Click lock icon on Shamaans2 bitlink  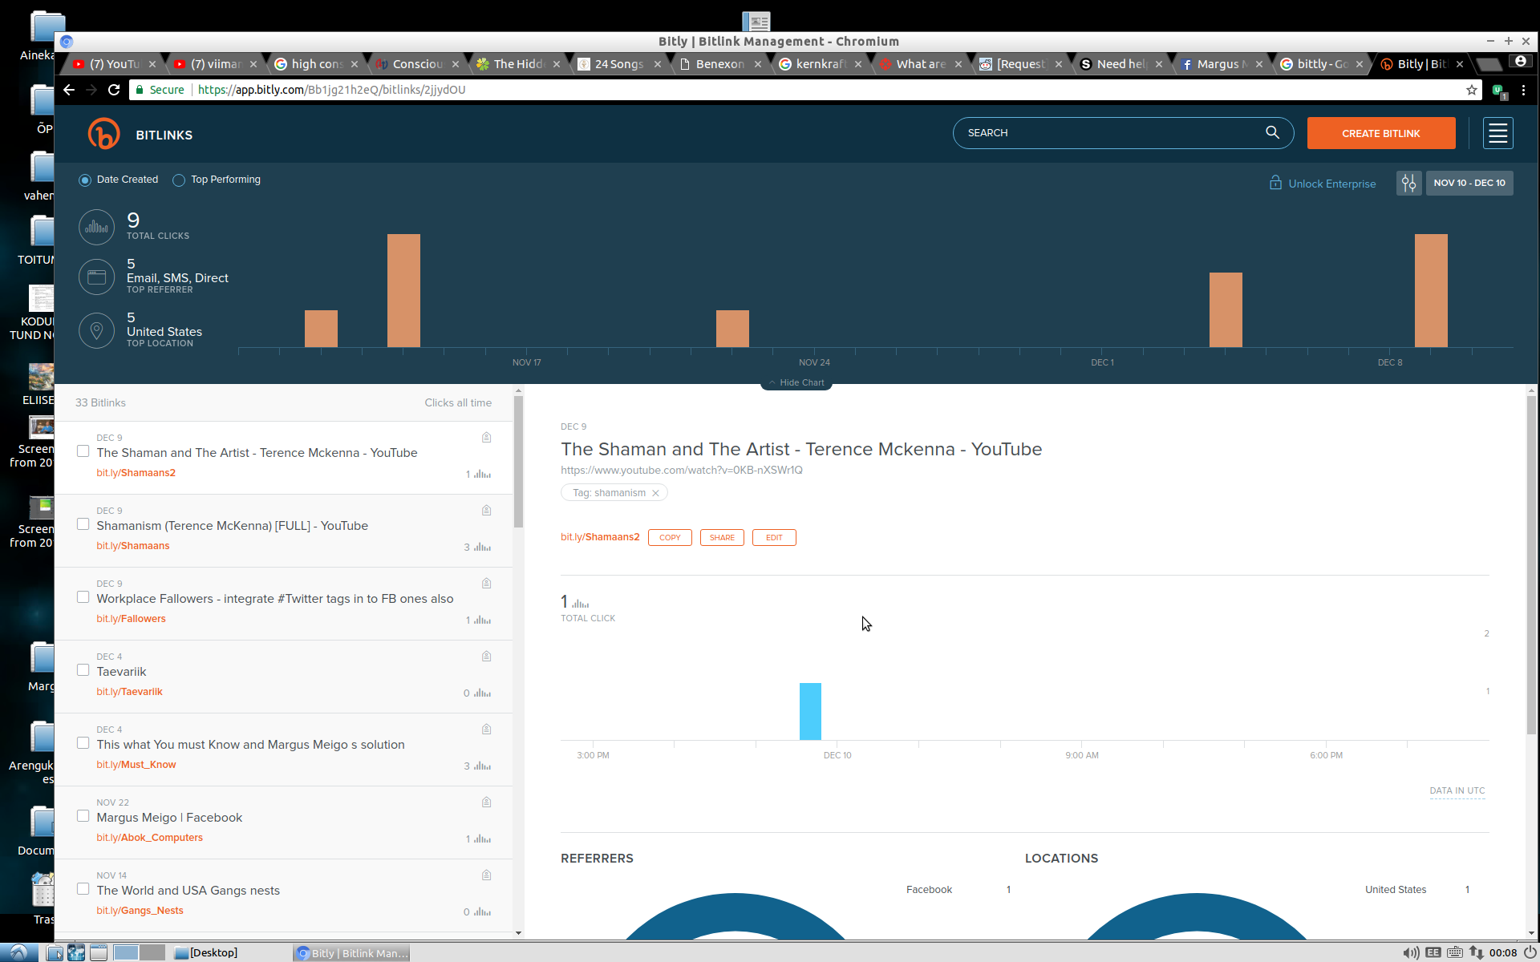click(486, 437)
